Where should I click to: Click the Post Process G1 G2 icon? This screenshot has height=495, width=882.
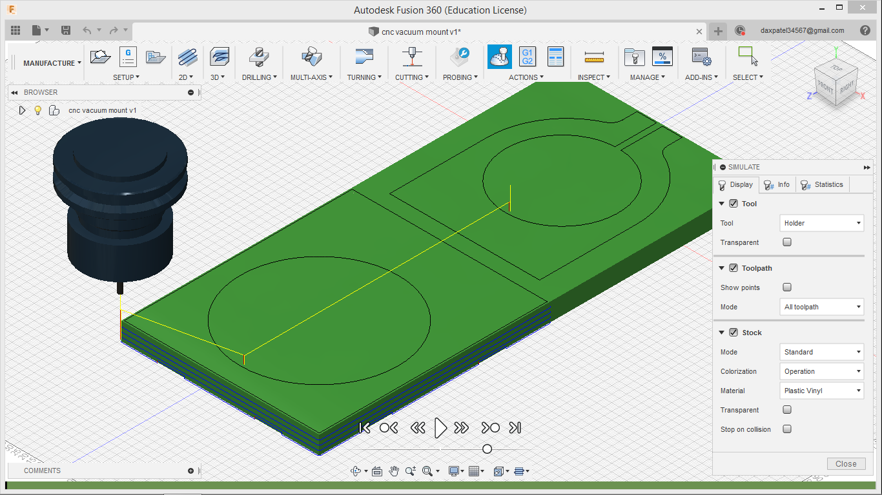[x=528, y=57]
